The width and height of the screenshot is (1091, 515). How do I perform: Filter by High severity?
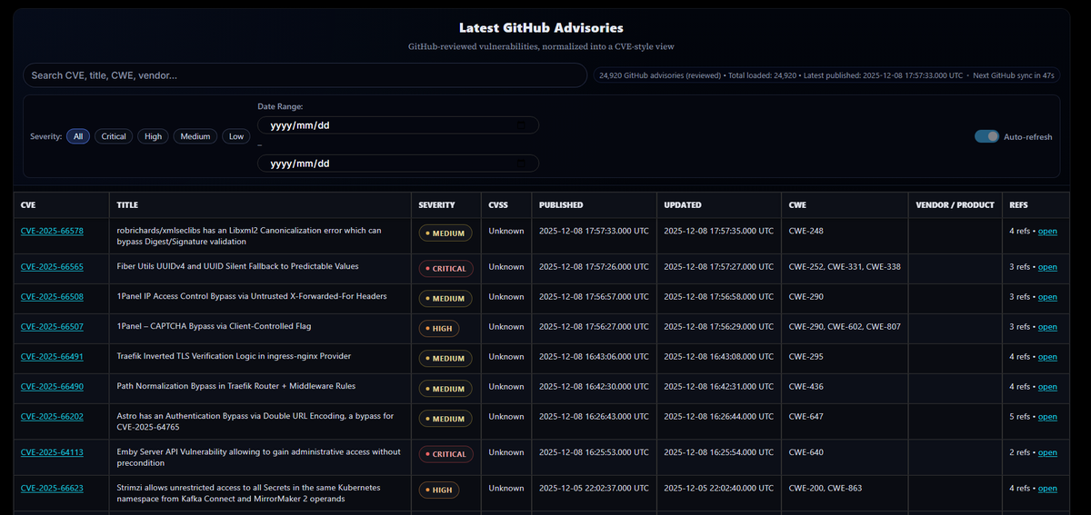tap(153, 136)
